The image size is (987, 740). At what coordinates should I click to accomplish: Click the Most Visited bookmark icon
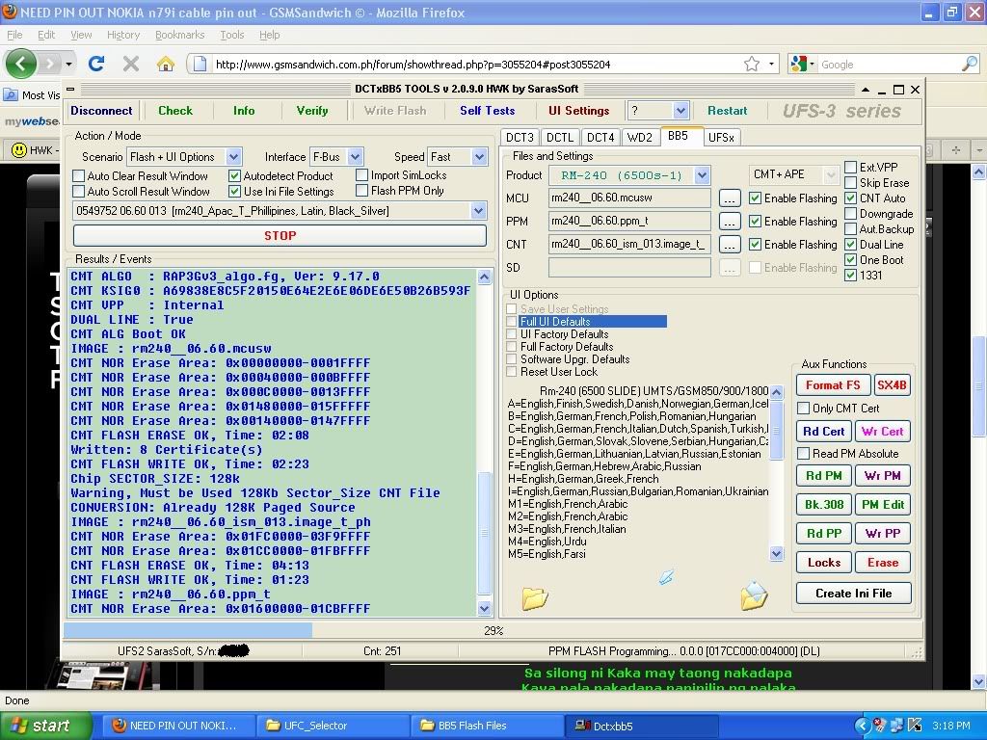click(11, 95)
